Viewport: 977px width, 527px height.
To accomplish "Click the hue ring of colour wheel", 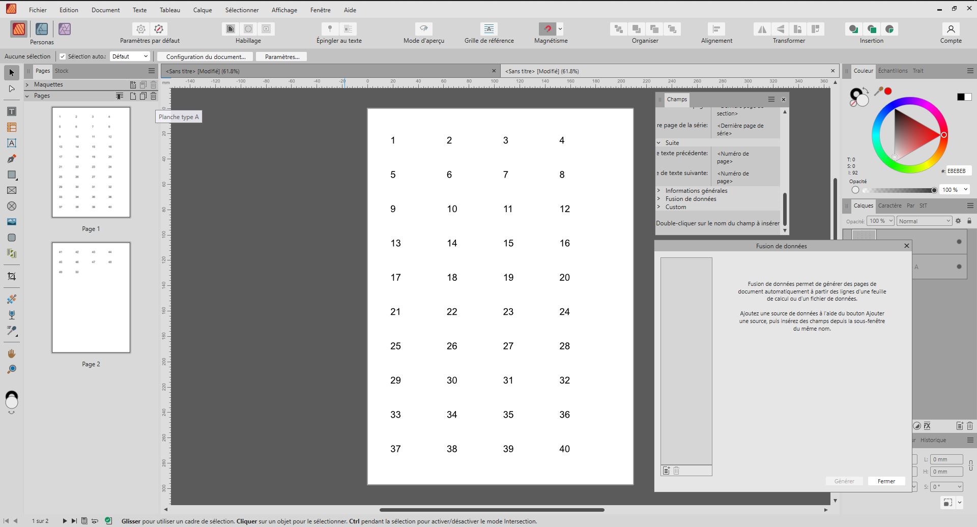I will pos(909,101).
